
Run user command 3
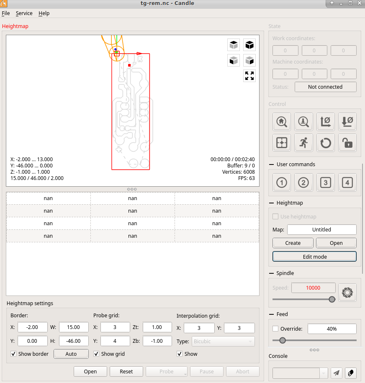click(x=325, y=183)
